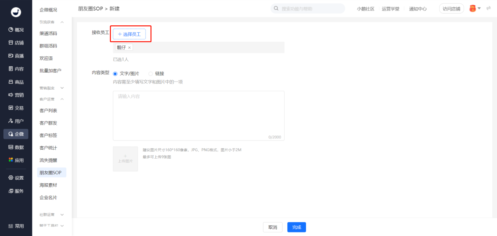Collapse the 客户运营 section

[62, 99]
